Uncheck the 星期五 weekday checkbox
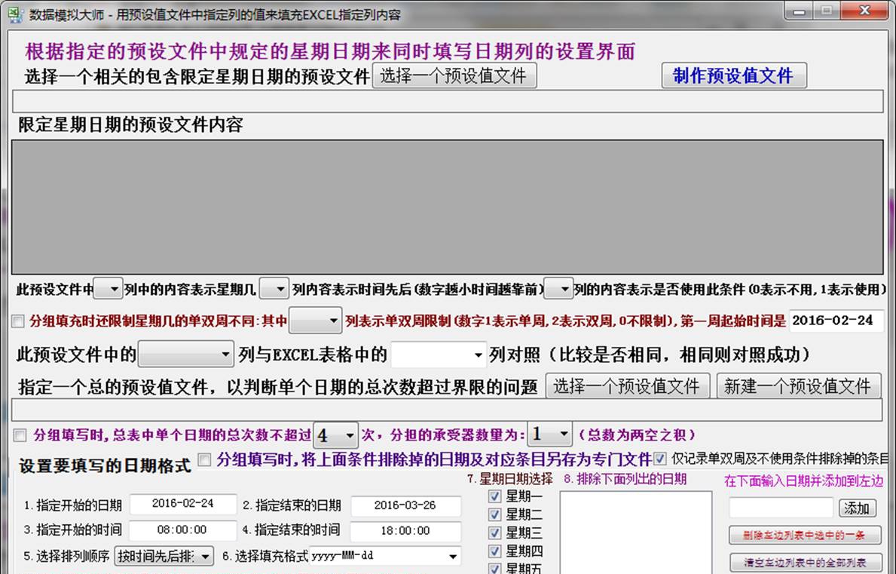The width and height of the screenshot is (896, 574). (495, 568)
